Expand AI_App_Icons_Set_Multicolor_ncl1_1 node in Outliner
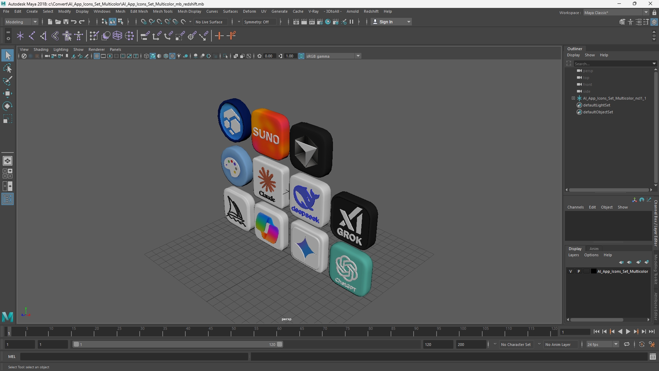659x371 pixels. tap(573, 98)
